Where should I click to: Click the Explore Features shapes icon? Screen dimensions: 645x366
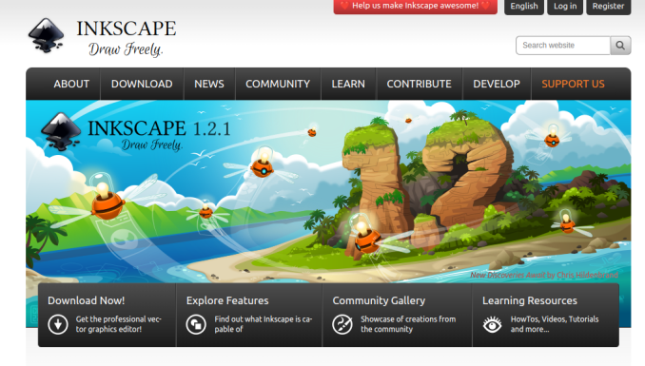(x=196, y=324)
